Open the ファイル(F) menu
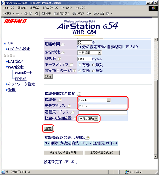The width and height of the screenshot is (159, 175). [x=8, y=8]
